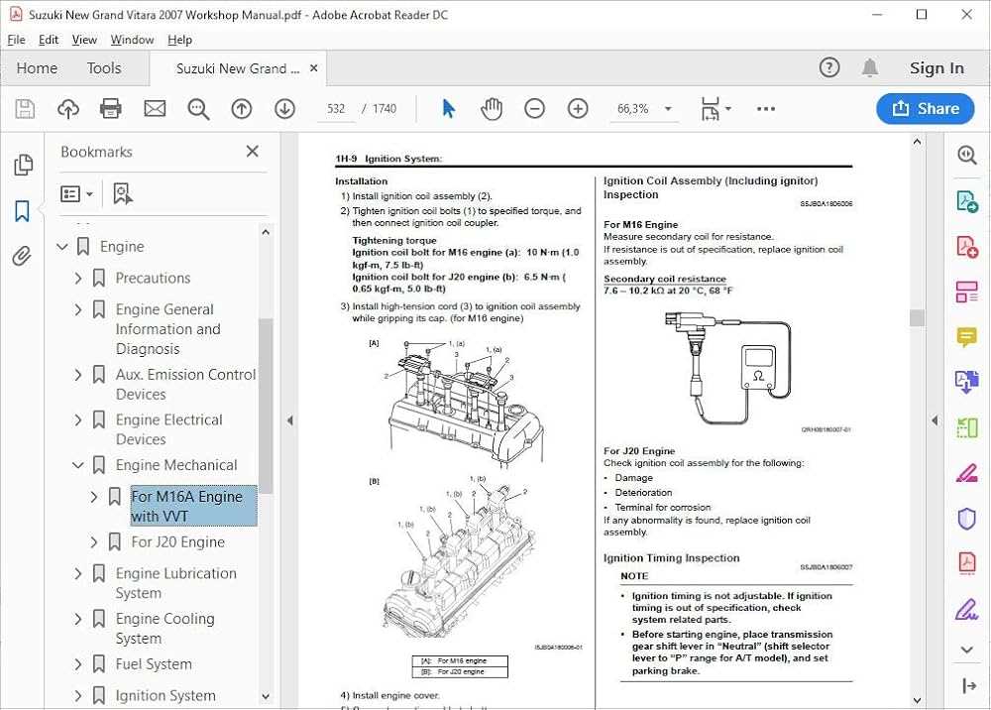
Task: Open Redact tool pink pen icon
Action: click(x=967, y=473)
